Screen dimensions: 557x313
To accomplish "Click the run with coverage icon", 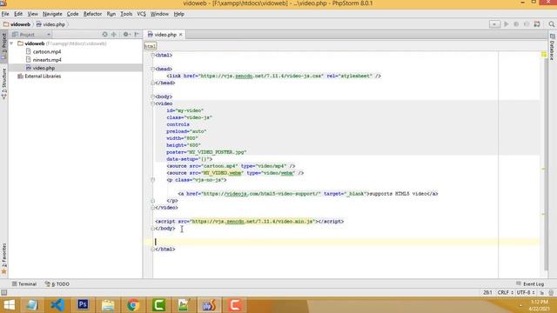I will click(x=527, y=24).
